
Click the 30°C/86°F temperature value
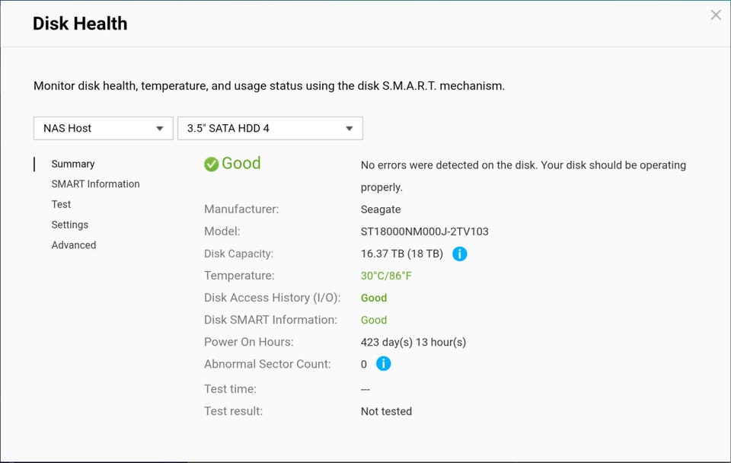coord(386,276)
